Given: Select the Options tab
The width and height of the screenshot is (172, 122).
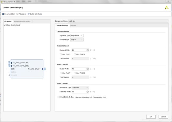Looking at the screenshot, I should point(73,25).
